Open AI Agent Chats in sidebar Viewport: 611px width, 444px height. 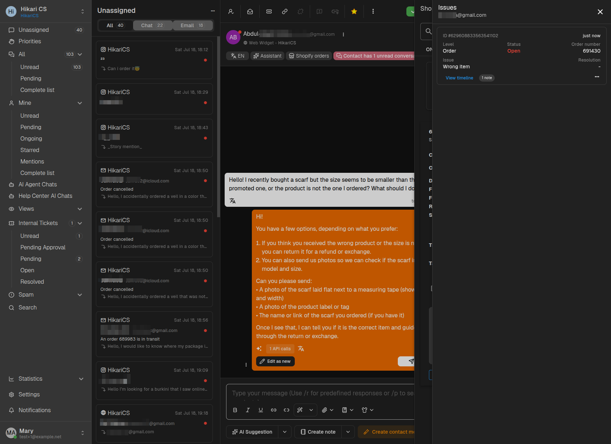click(x=38, y=185)
